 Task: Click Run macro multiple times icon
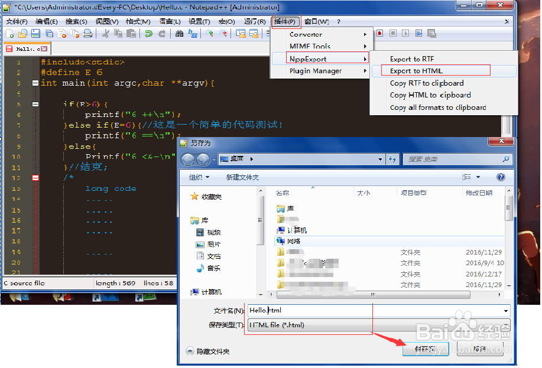point(418,33)
